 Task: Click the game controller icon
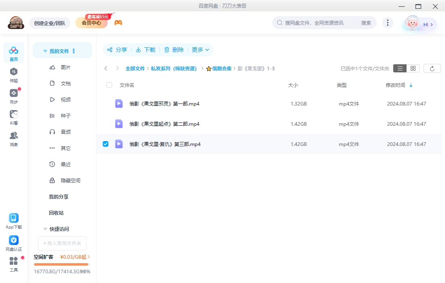point(118,23)
